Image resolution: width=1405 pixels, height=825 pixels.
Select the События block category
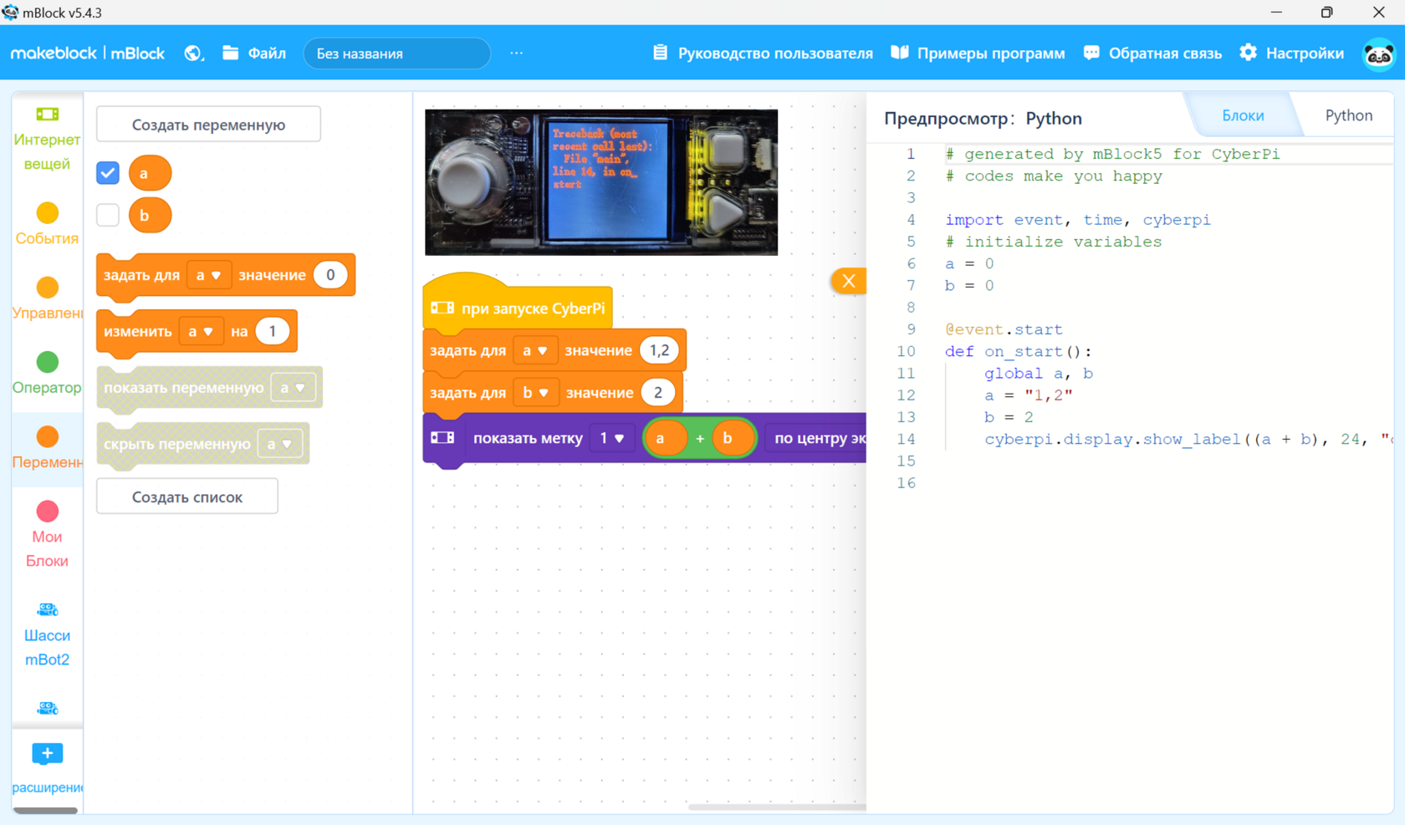point(47,224)
